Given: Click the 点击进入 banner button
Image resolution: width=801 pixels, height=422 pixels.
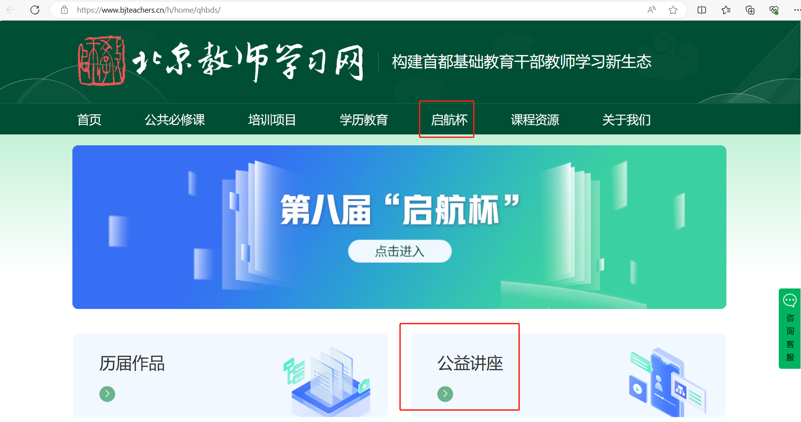Looking at the screenshot, I should click(400, 251).
